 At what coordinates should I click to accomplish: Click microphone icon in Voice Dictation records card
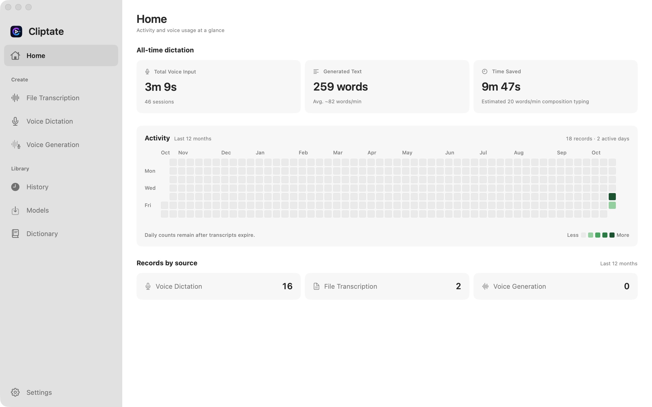click(x=148, y=286)
